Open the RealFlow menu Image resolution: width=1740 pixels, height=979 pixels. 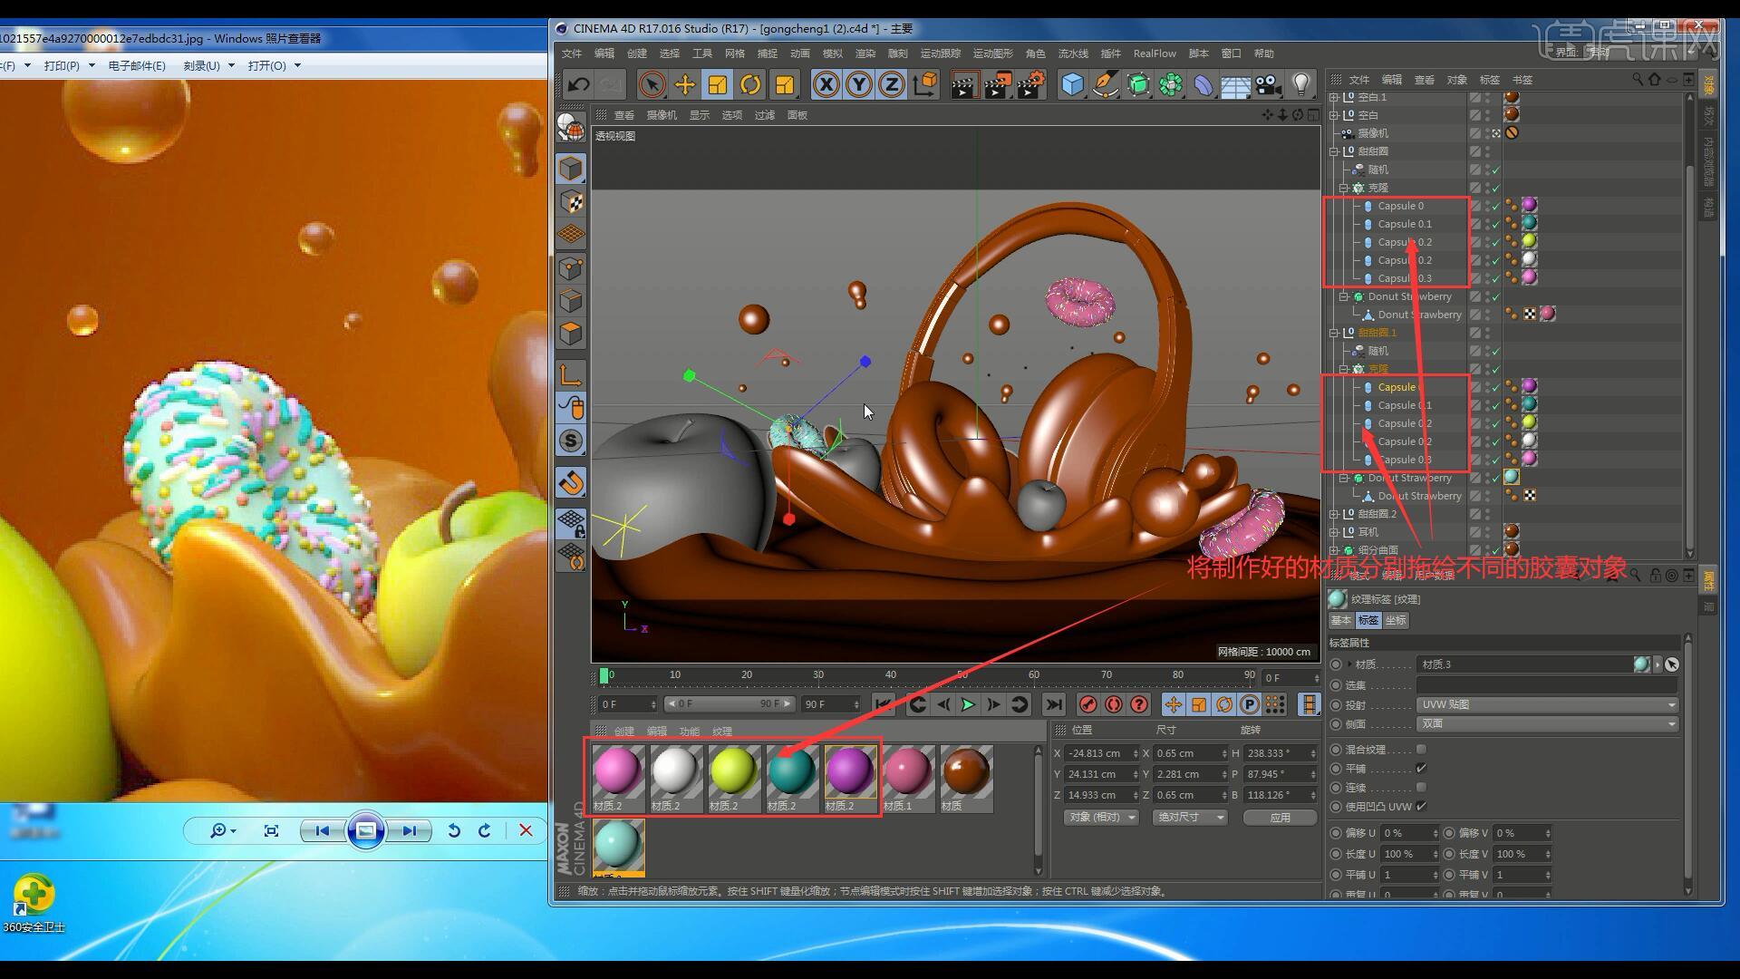pyautogui.click(x=1155, y=53)
